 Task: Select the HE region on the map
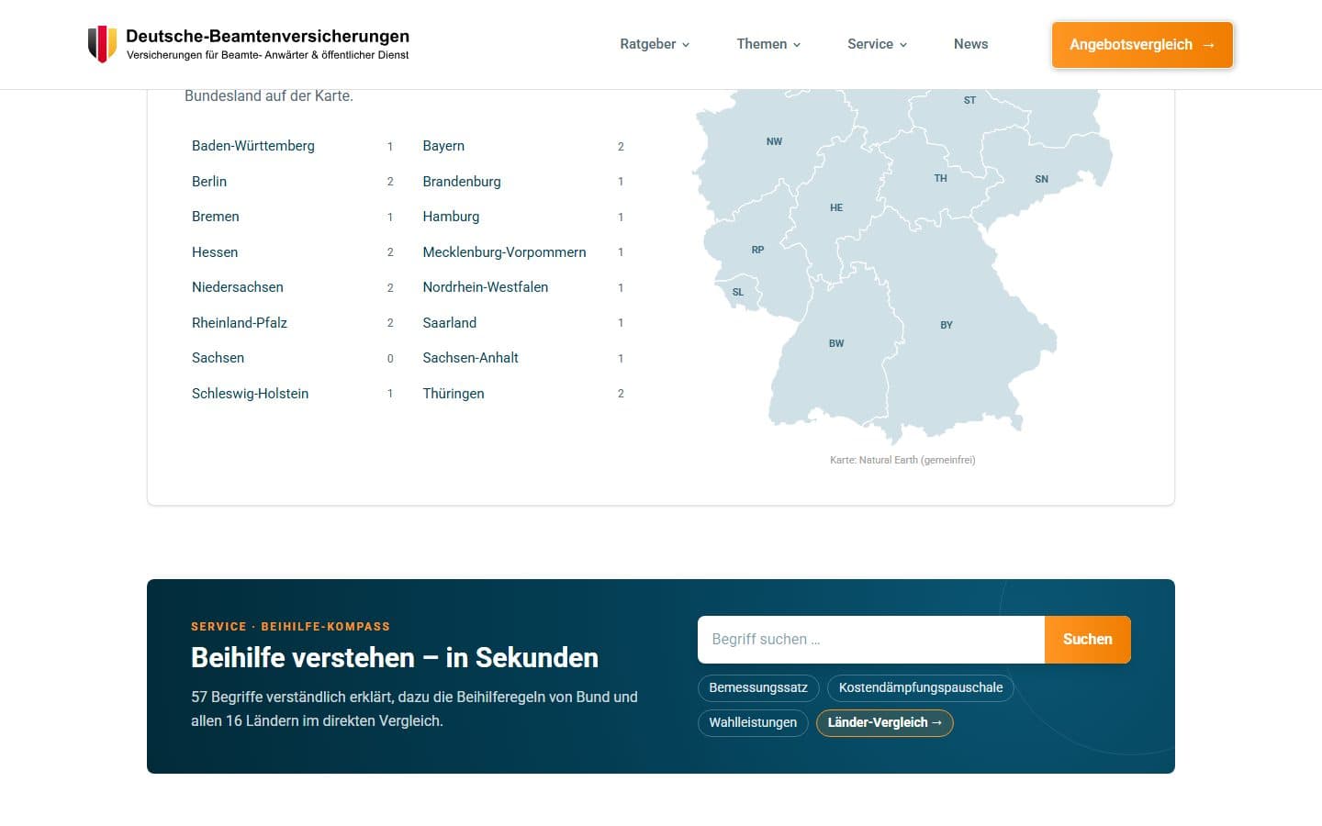pyautogui.click(x=835, y=207)
